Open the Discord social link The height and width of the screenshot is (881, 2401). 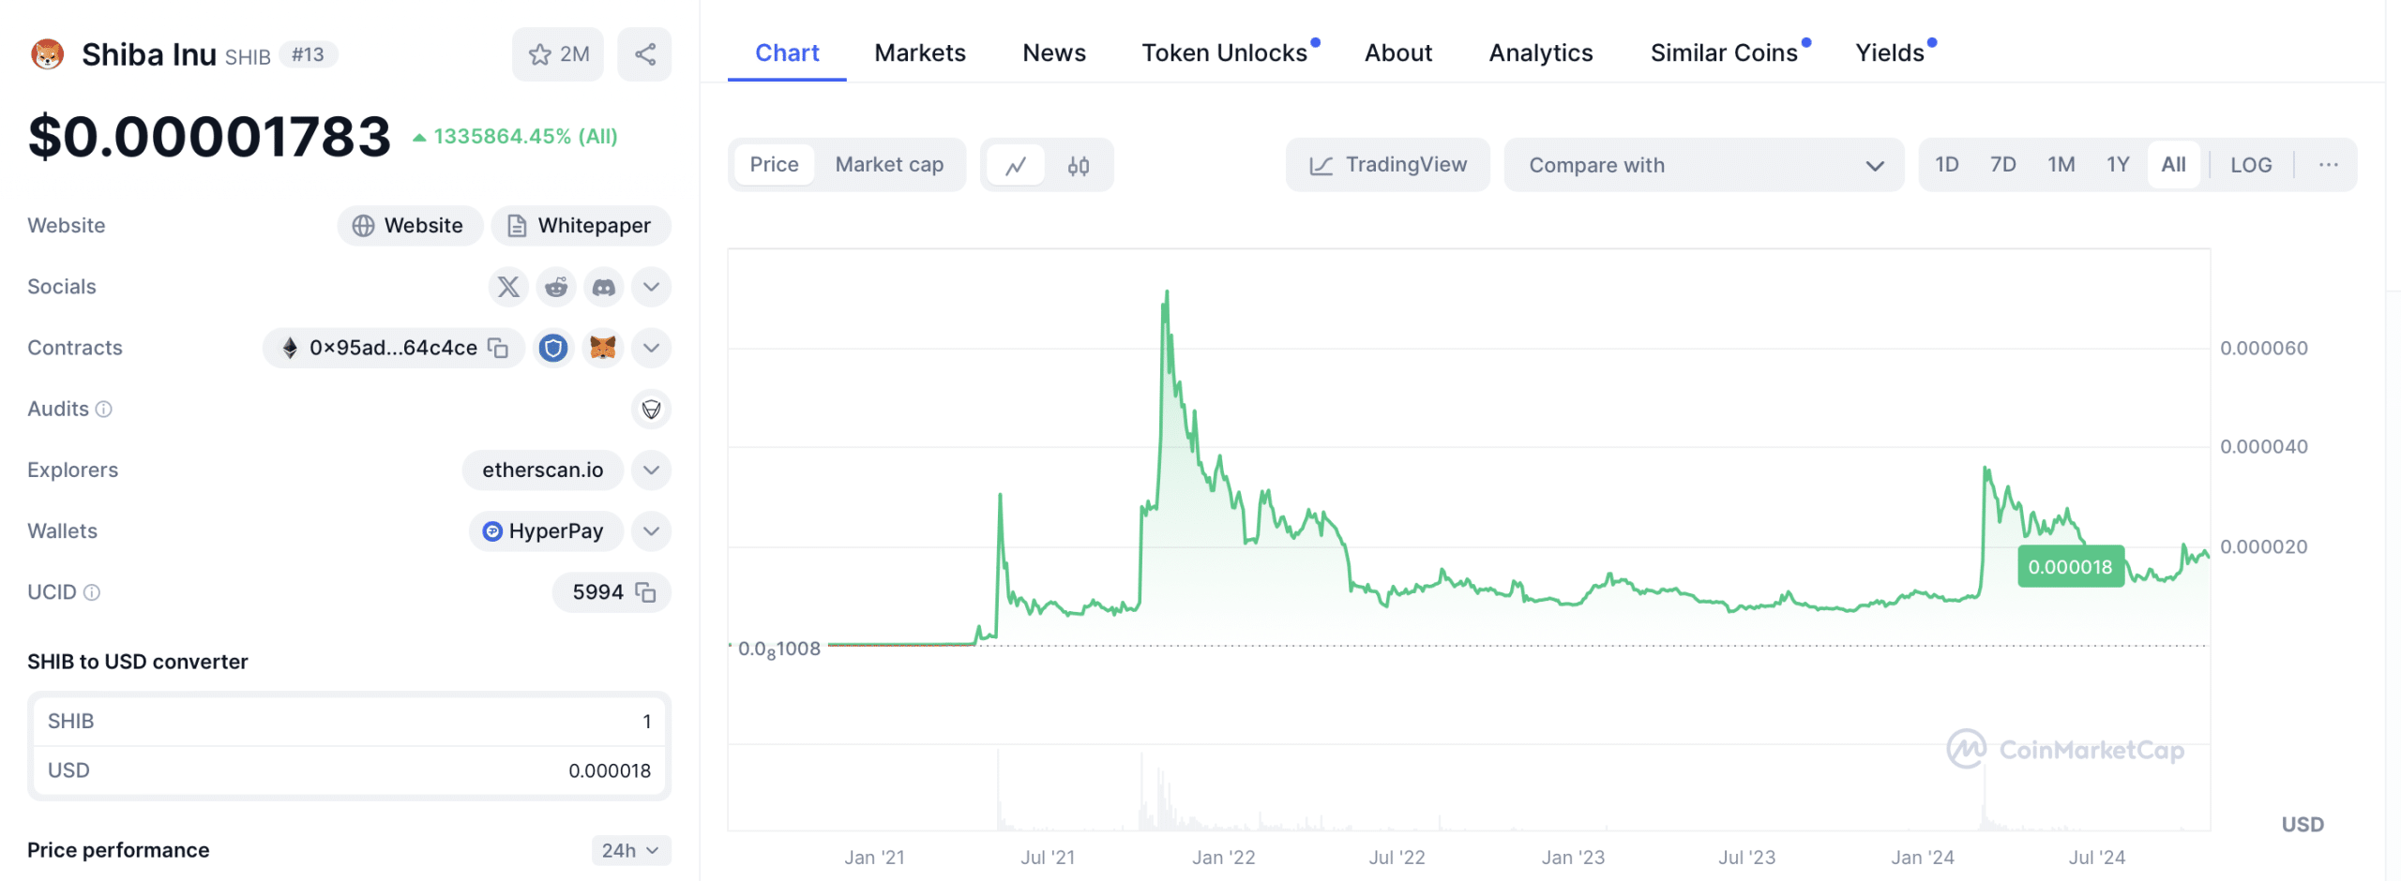[x=604, y=287]
